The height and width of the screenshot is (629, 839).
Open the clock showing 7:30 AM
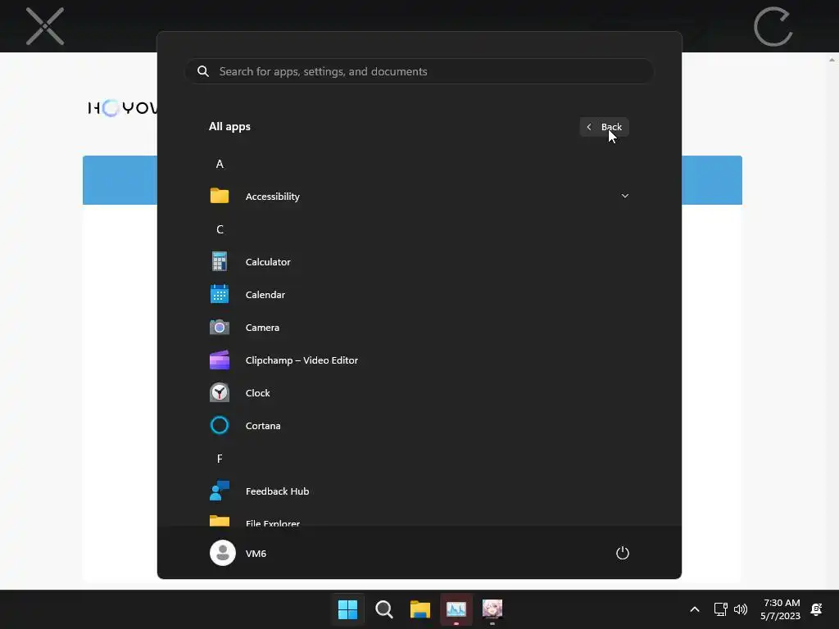pyautogui.click(x=781, y=609)
